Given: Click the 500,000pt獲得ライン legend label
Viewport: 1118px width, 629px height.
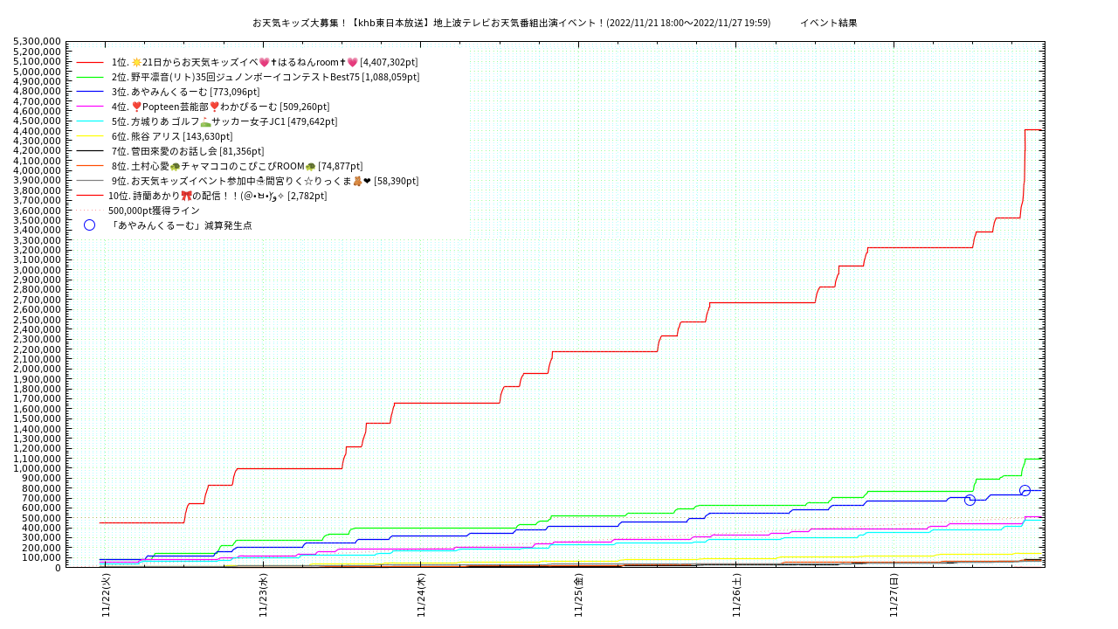Looking at the screenshot, I should tap(154, 211).
